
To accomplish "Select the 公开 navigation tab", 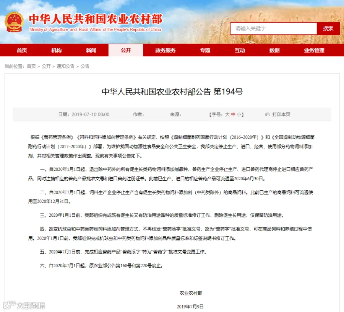I will (x=126, y=50).
